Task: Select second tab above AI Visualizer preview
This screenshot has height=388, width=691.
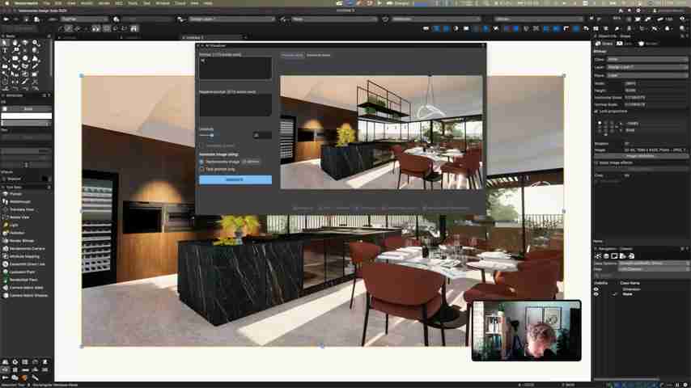Action: point(318,56)
